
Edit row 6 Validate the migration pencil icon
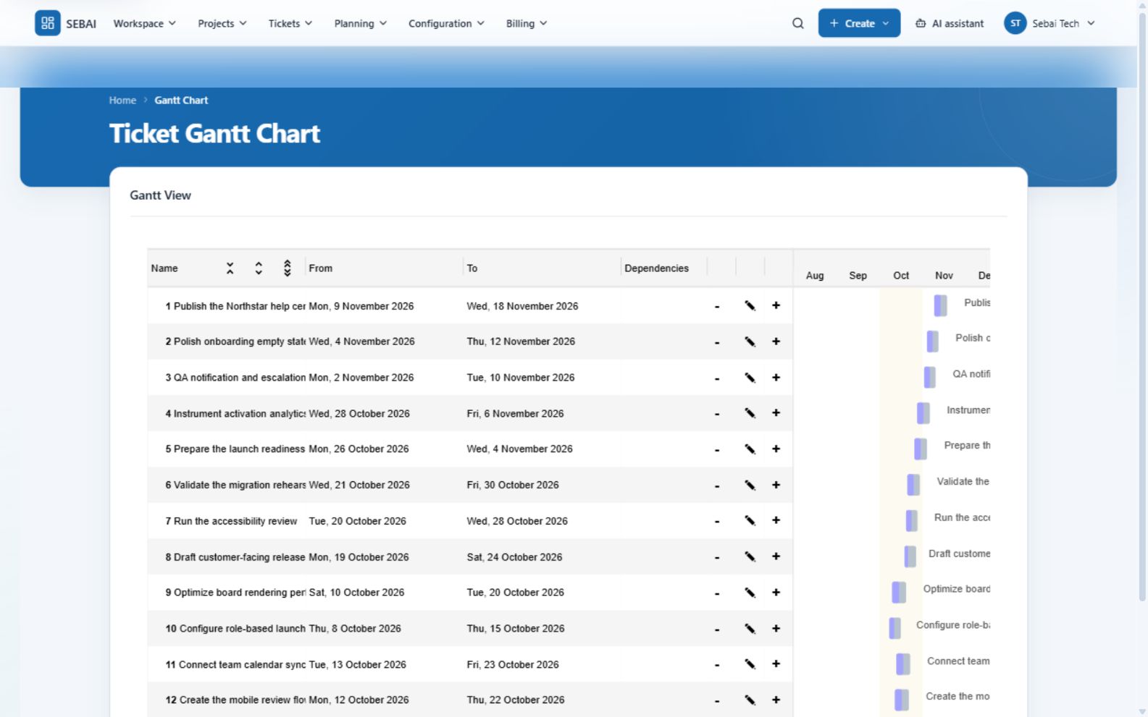(x=750, y=485)
